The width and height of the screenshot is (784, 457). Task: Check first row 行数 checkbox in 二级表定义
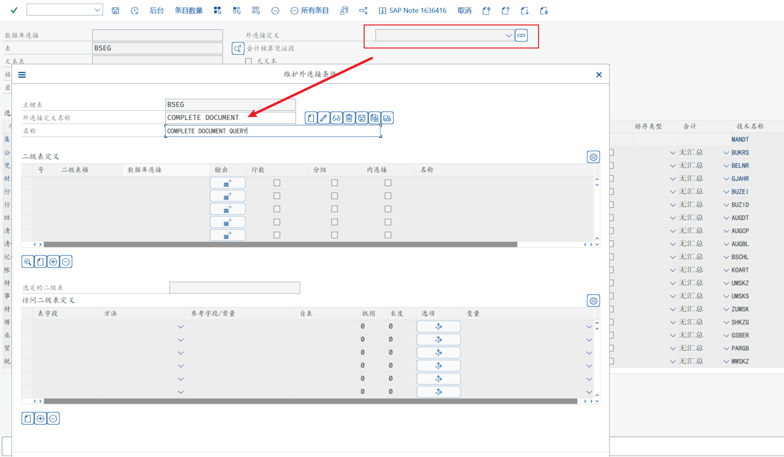(x=277, y=183)
